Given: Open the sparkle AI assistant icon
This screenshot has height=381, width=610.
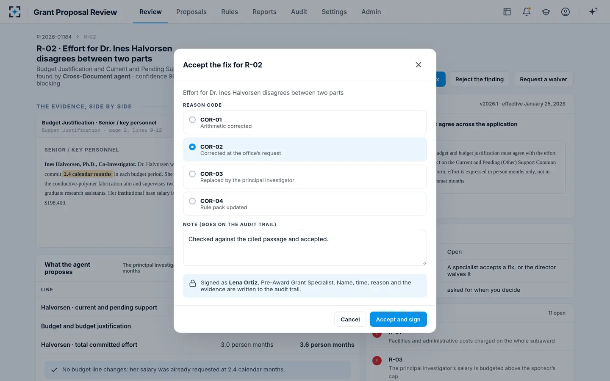Looking at the screenshot, I should coord(593,11).
